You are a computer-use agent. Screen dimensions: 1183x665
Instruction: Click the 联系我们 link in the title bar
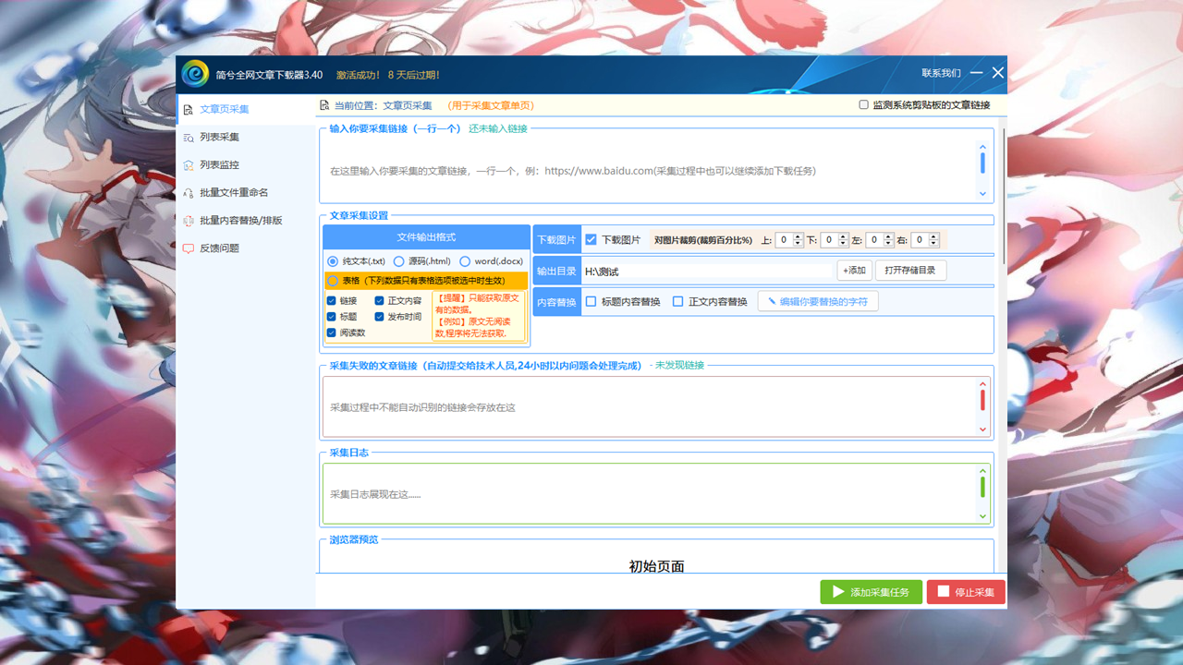(941, 73)
